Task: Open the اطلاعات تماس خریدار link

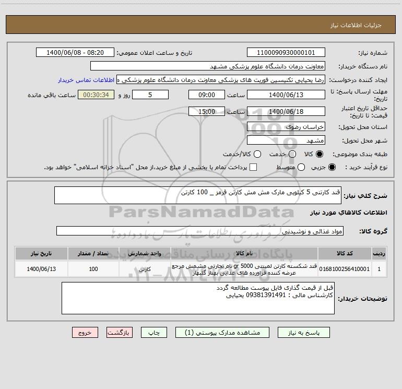Action: (x=86, y=80)
